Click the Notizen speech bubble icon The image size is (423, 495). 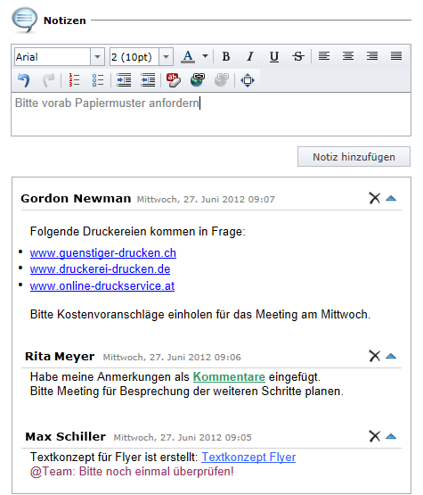tap(25, 20)
